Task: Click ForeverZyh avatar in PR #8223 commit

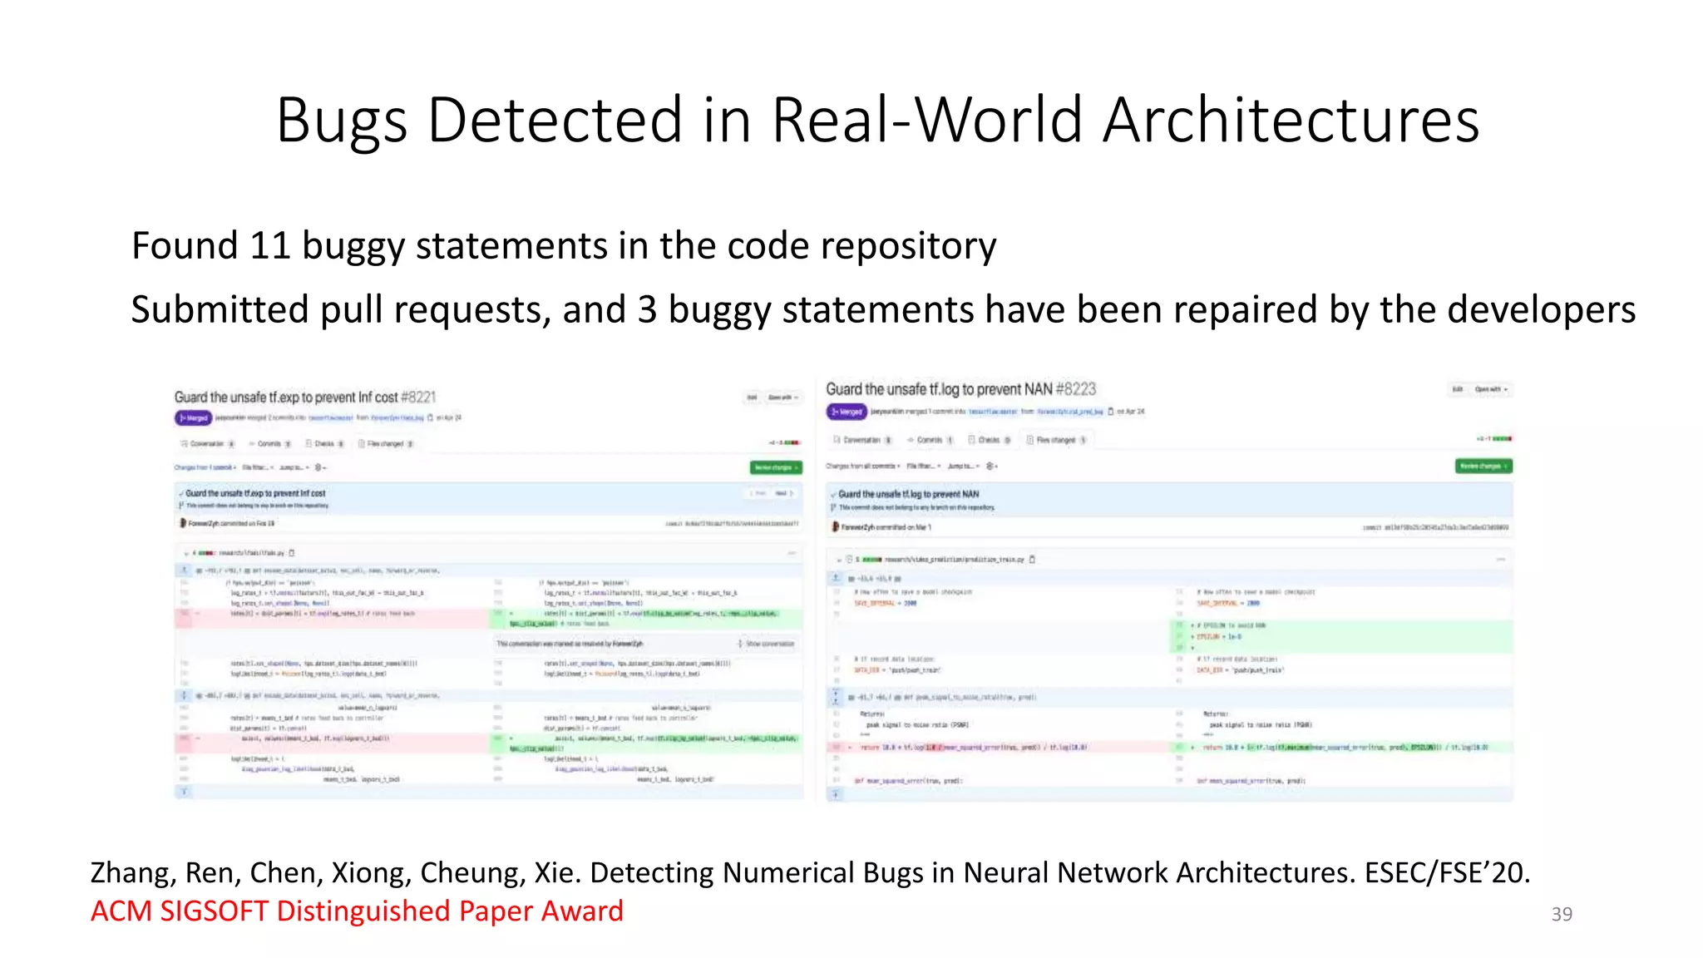Action: point(836,526)
